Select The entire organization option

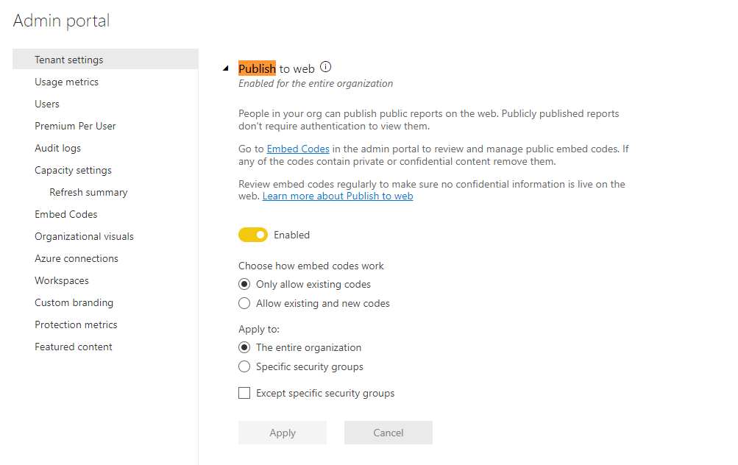click(x=244, y=347)
